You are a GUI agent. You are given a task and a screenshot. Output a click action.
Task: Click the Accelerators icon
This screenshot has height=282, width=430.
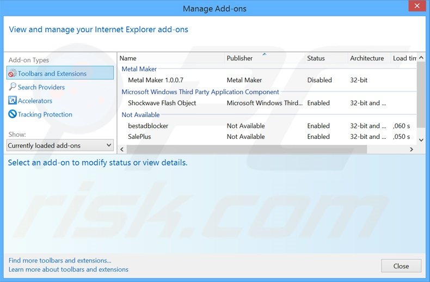pos(13,101)
